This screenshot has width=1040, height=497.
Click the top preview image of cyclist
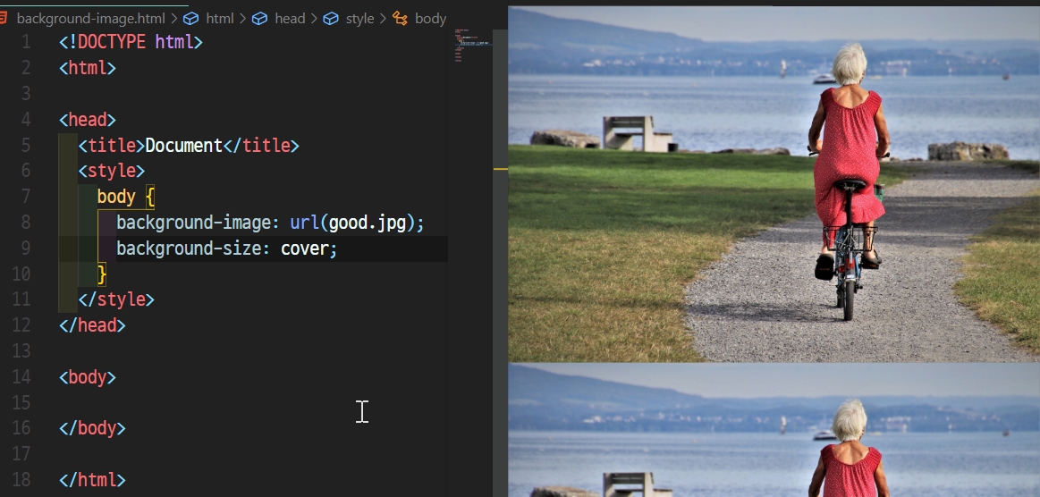(x=774, y=184)
